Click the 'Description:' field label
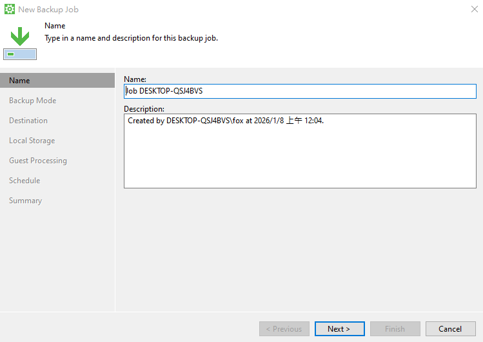Screen dimensions: 483x342 click(144, 109)
